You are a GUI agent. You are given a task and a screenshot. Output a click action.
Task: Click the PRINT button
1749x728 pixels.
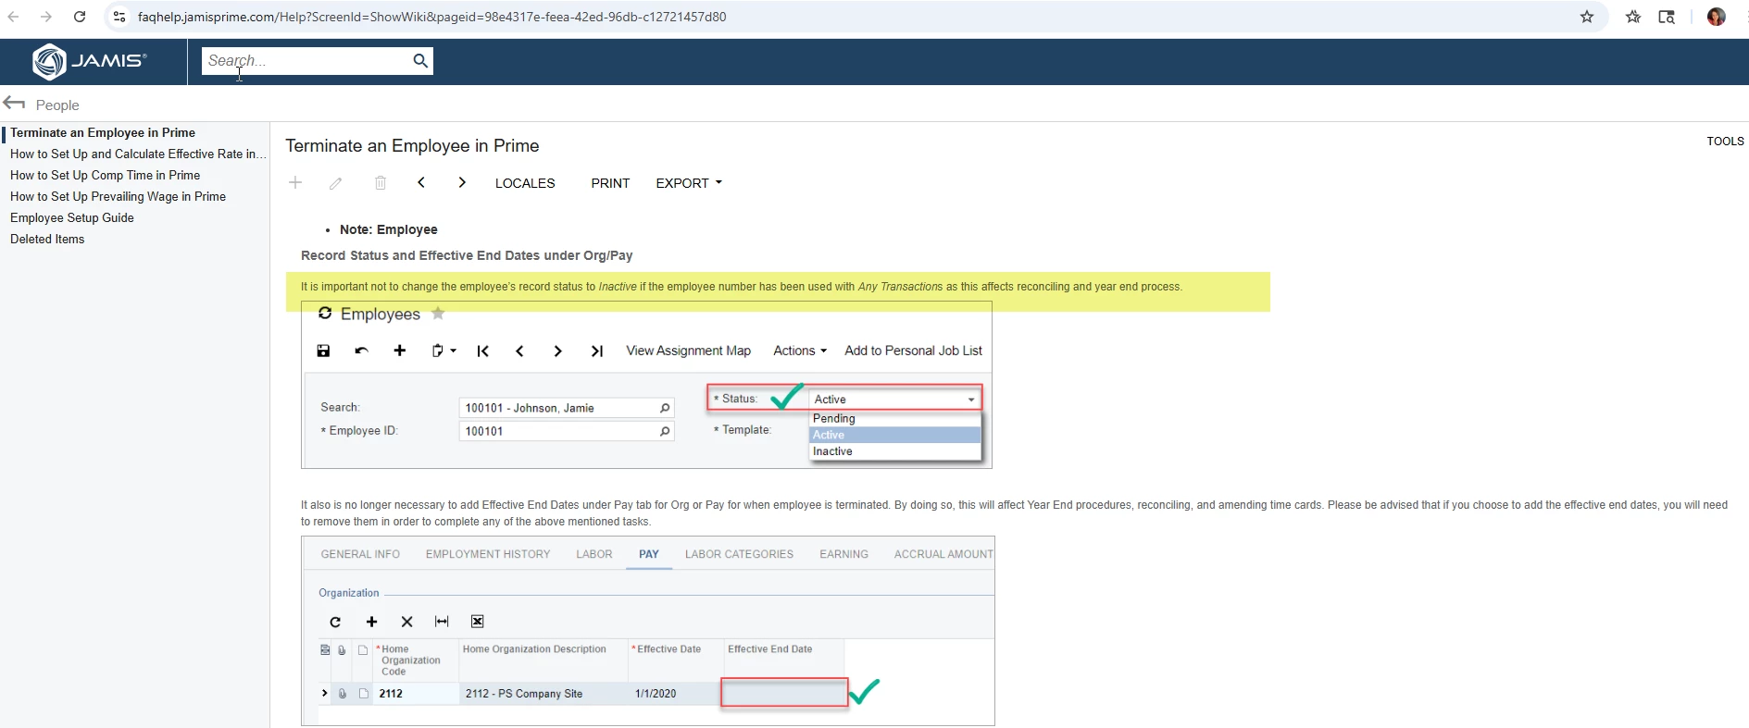pos(610,183)
